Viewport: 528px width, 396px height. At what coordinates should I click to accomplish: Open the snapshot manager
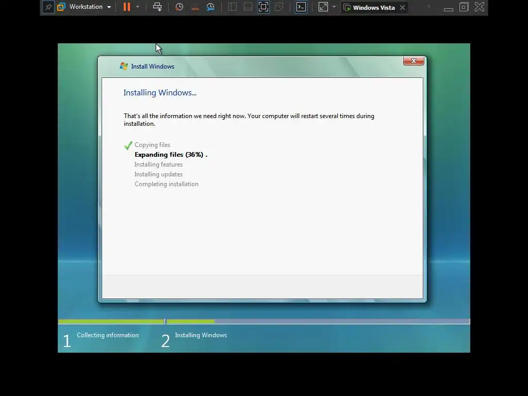[x=210, y=7]
